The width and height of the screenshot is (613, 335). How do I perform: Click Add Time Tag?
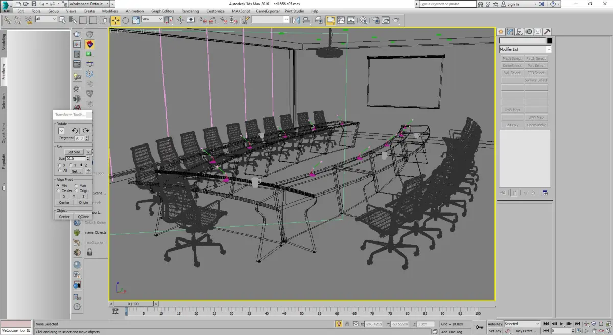click(x=452, y=331)
